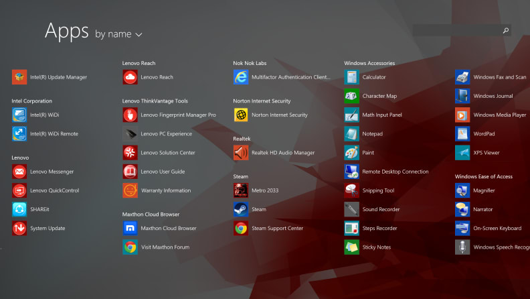The image size is (530, 299).
Task: Select the Norton Internet Security group header
Action: pyautogui.click(x=262, y=101)
